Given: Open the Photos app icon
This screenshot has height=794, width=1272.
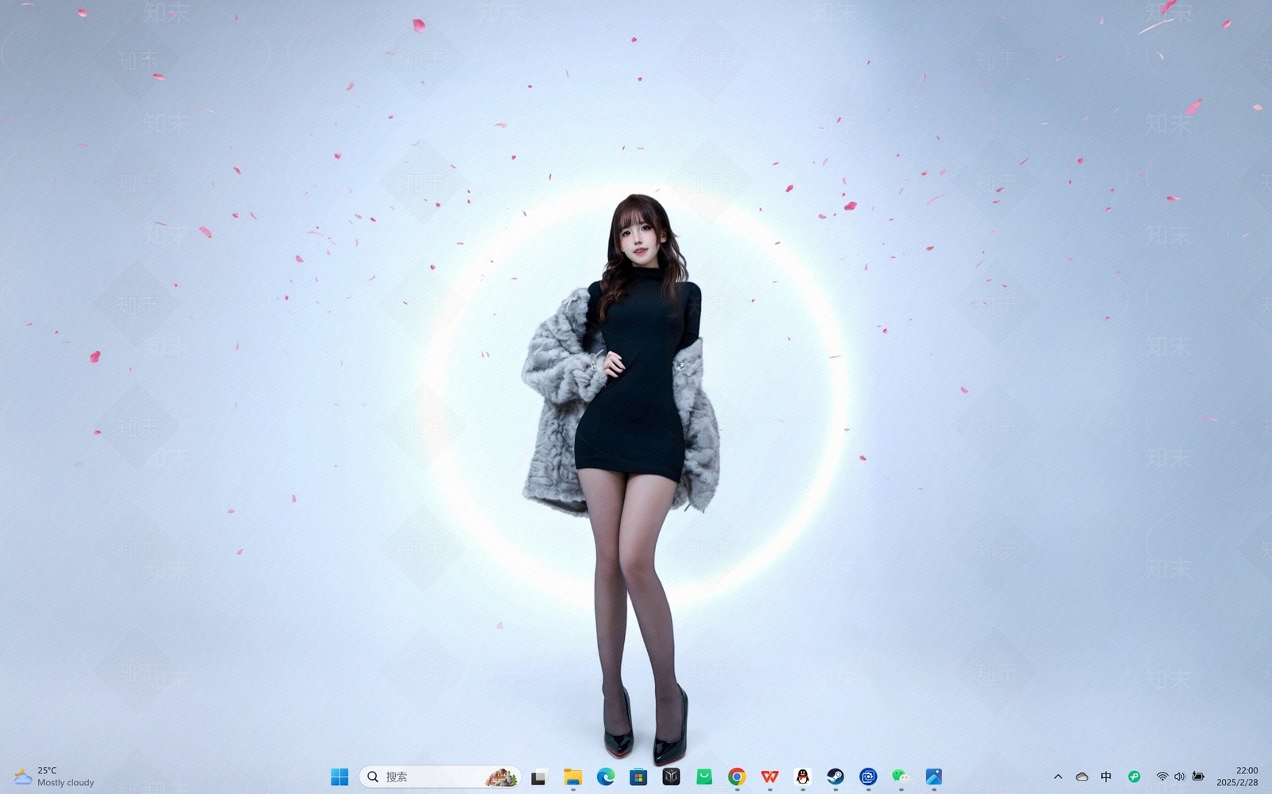Looking at the screenshot, I should 934,777.
